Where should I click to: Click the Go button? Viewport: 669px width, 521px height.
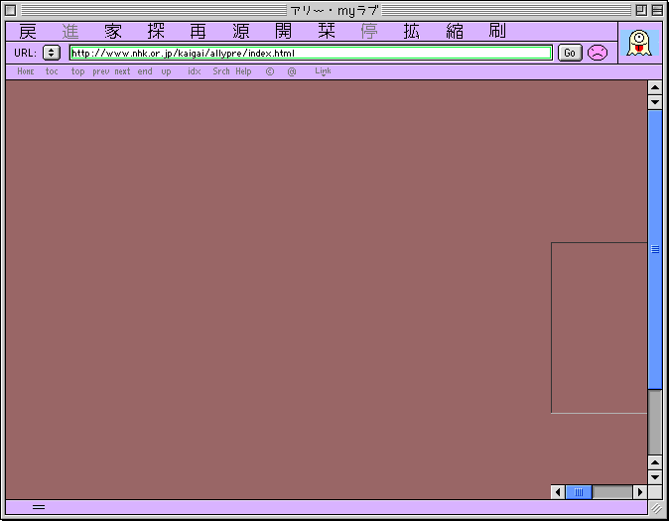pyautogui.click(x=570, y=53)
